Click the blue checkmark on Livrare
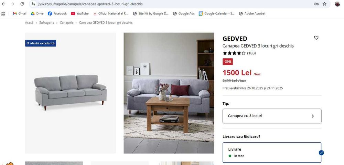 pyautogui.click(x=321, y=153)
